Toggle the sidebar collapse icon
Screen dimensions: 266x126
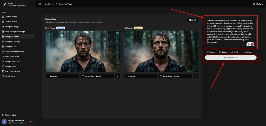(x=39, y=4)
